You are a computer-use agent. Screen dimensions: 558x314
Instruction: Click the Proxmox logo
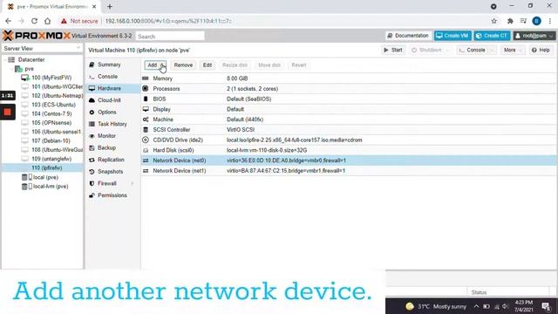(x=37, y=36)
